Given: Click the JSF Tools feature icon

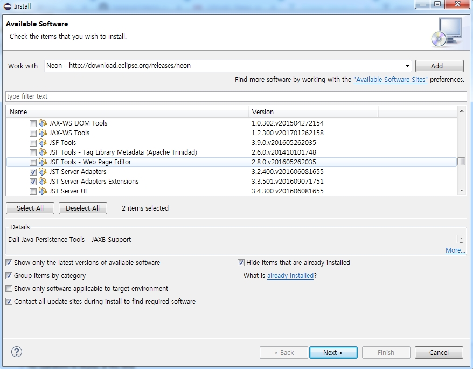Looking at the screenshot, I should 43,142.
